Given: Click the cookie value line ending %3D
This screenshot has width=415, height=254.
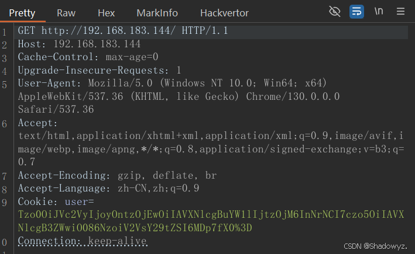Looking at the screenshot, I should [135, 228].
